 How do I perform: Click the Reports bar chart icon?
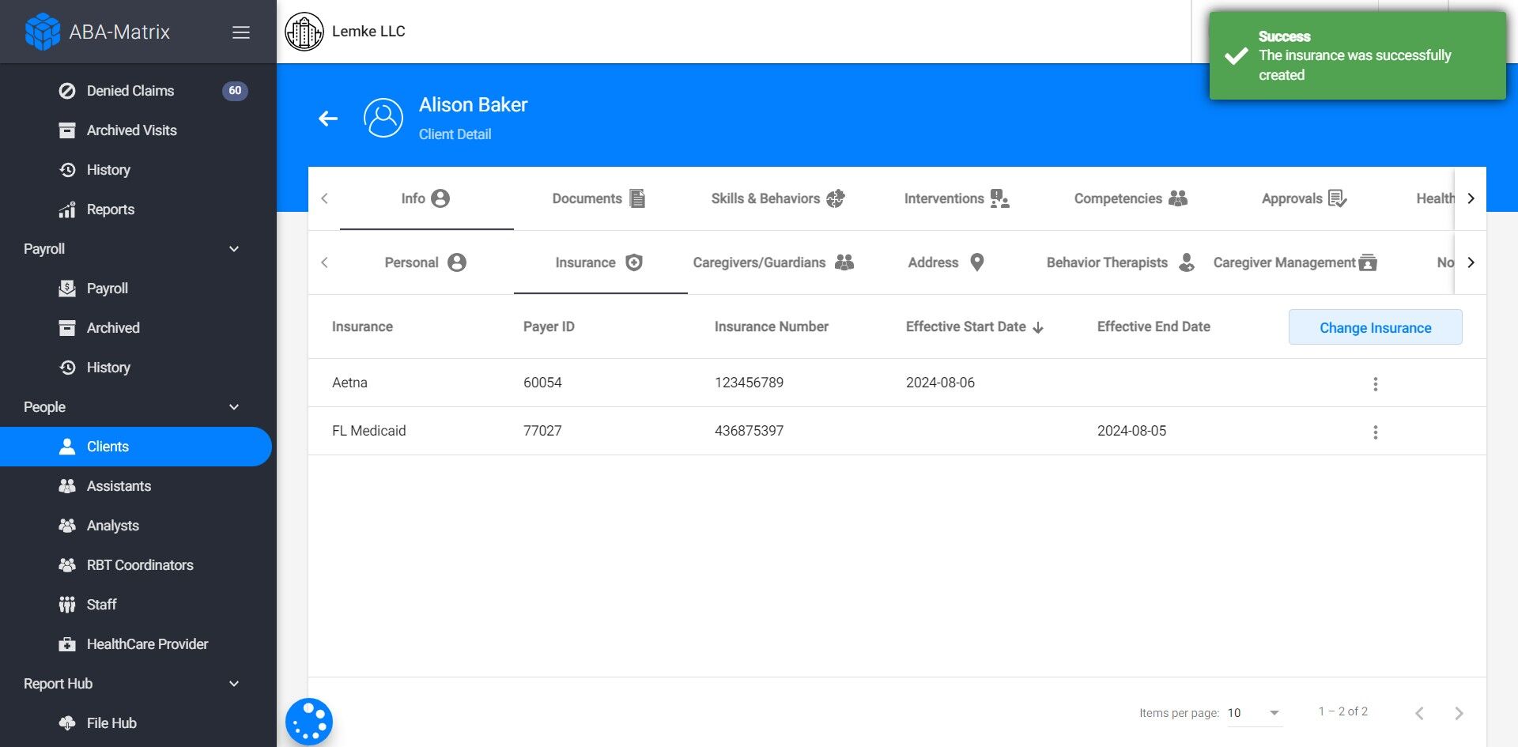(67, 209)
